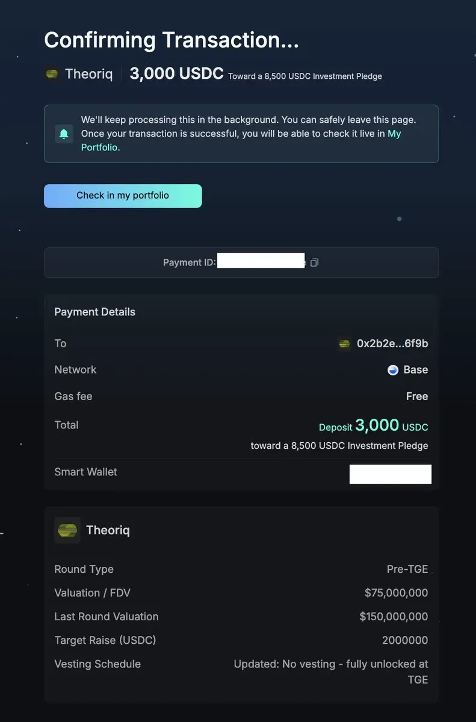Click the Deposit 3,000 USDC total amount

[x=374, y=425]
